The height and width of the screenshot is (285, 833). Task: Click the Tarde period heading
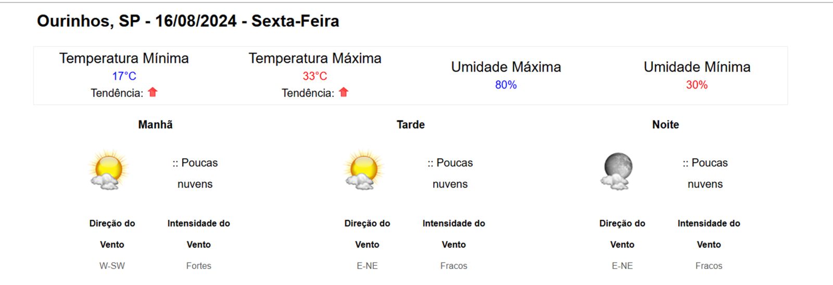(410, 125)
